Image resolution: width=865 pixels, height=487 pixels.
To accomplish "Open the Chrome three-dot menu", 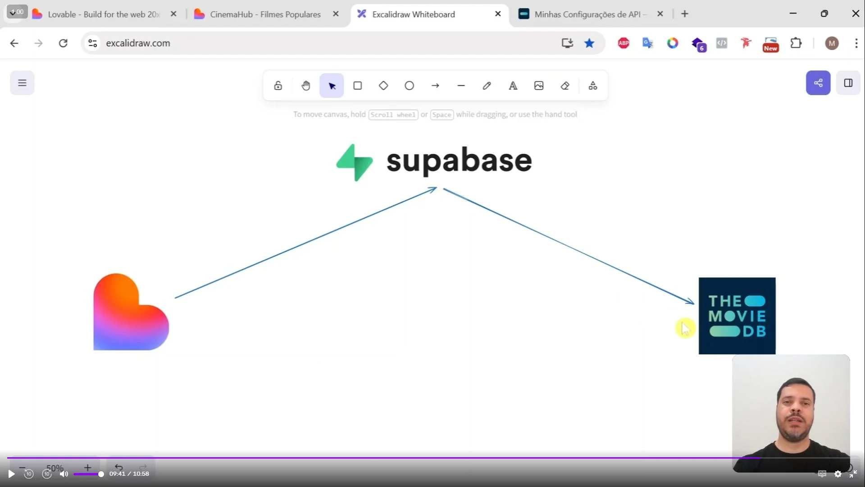I will [856, 43].
